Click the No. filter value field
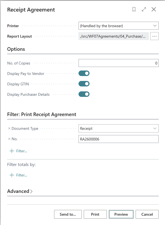 pos(118,139)
